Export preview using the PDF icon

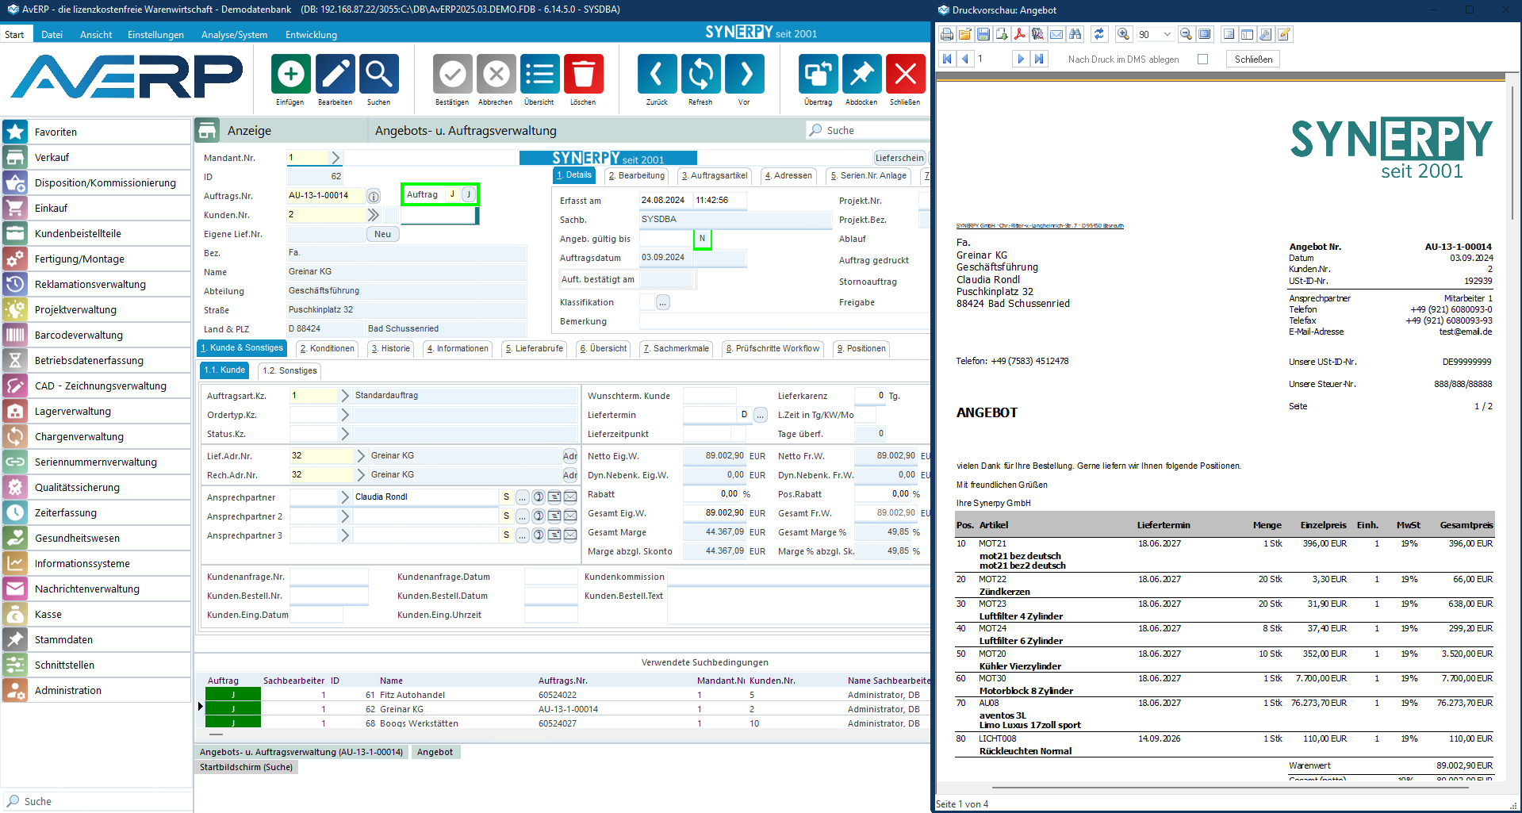coord(1020,34)
